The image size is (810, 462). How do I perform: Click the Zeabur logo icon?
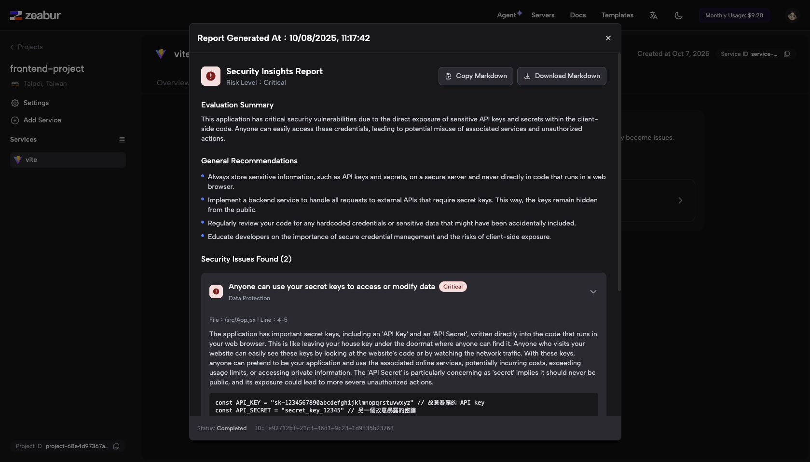pos(16,15)
